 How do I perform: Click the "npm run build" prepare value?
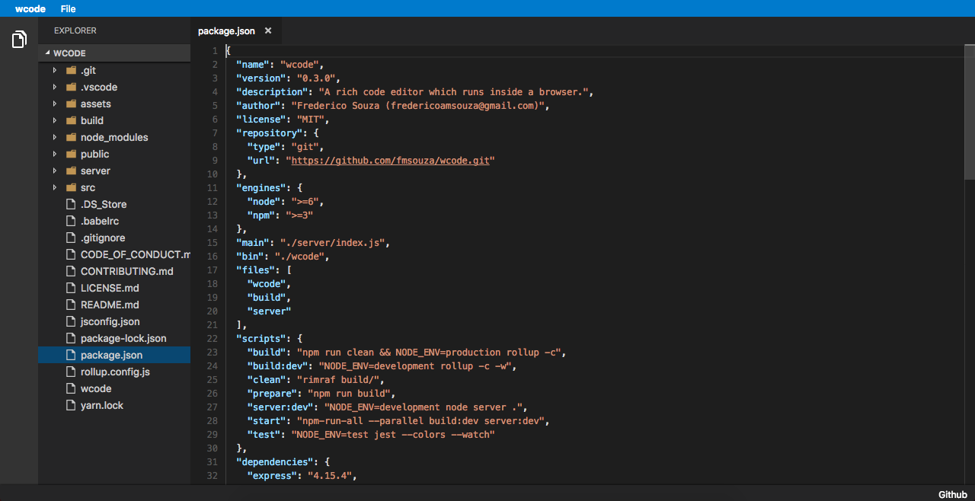pyautogui.click(x=349, y=394)
